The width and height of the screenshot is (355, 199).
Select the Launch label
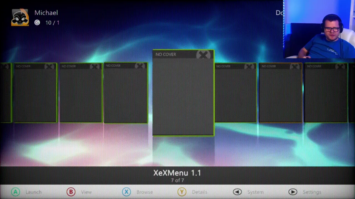click(33, 192)
